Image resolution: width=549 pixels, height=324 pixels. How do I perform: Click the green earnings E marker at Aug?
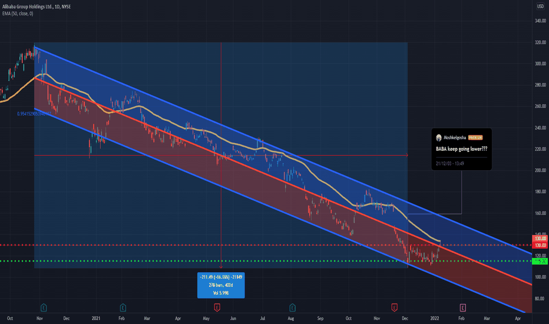click(x=292, y=308)
